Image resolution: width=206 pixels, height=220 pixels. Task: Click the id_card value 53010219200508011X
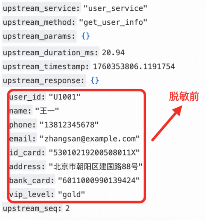click(x=94, y=152)
